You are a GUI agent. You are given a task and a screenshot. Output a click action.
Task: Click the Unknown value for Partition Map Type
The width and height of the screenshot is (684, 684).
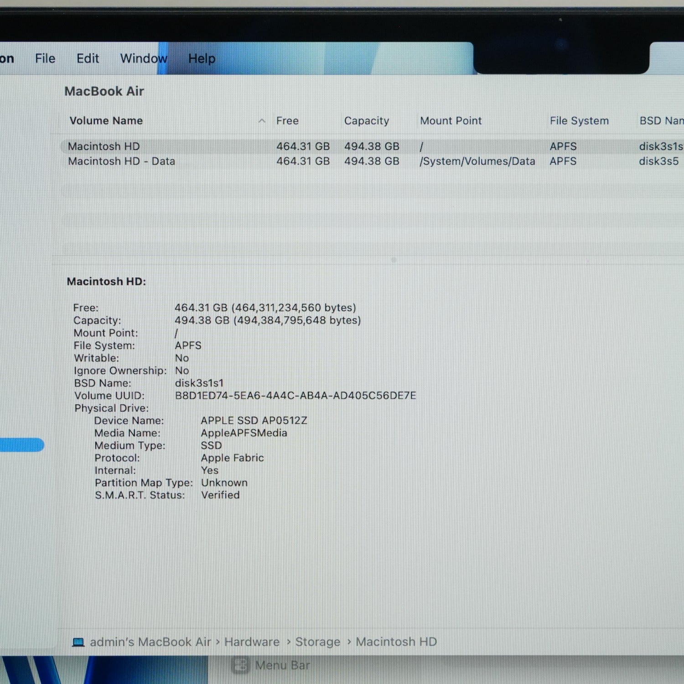(x=224, y=482)
